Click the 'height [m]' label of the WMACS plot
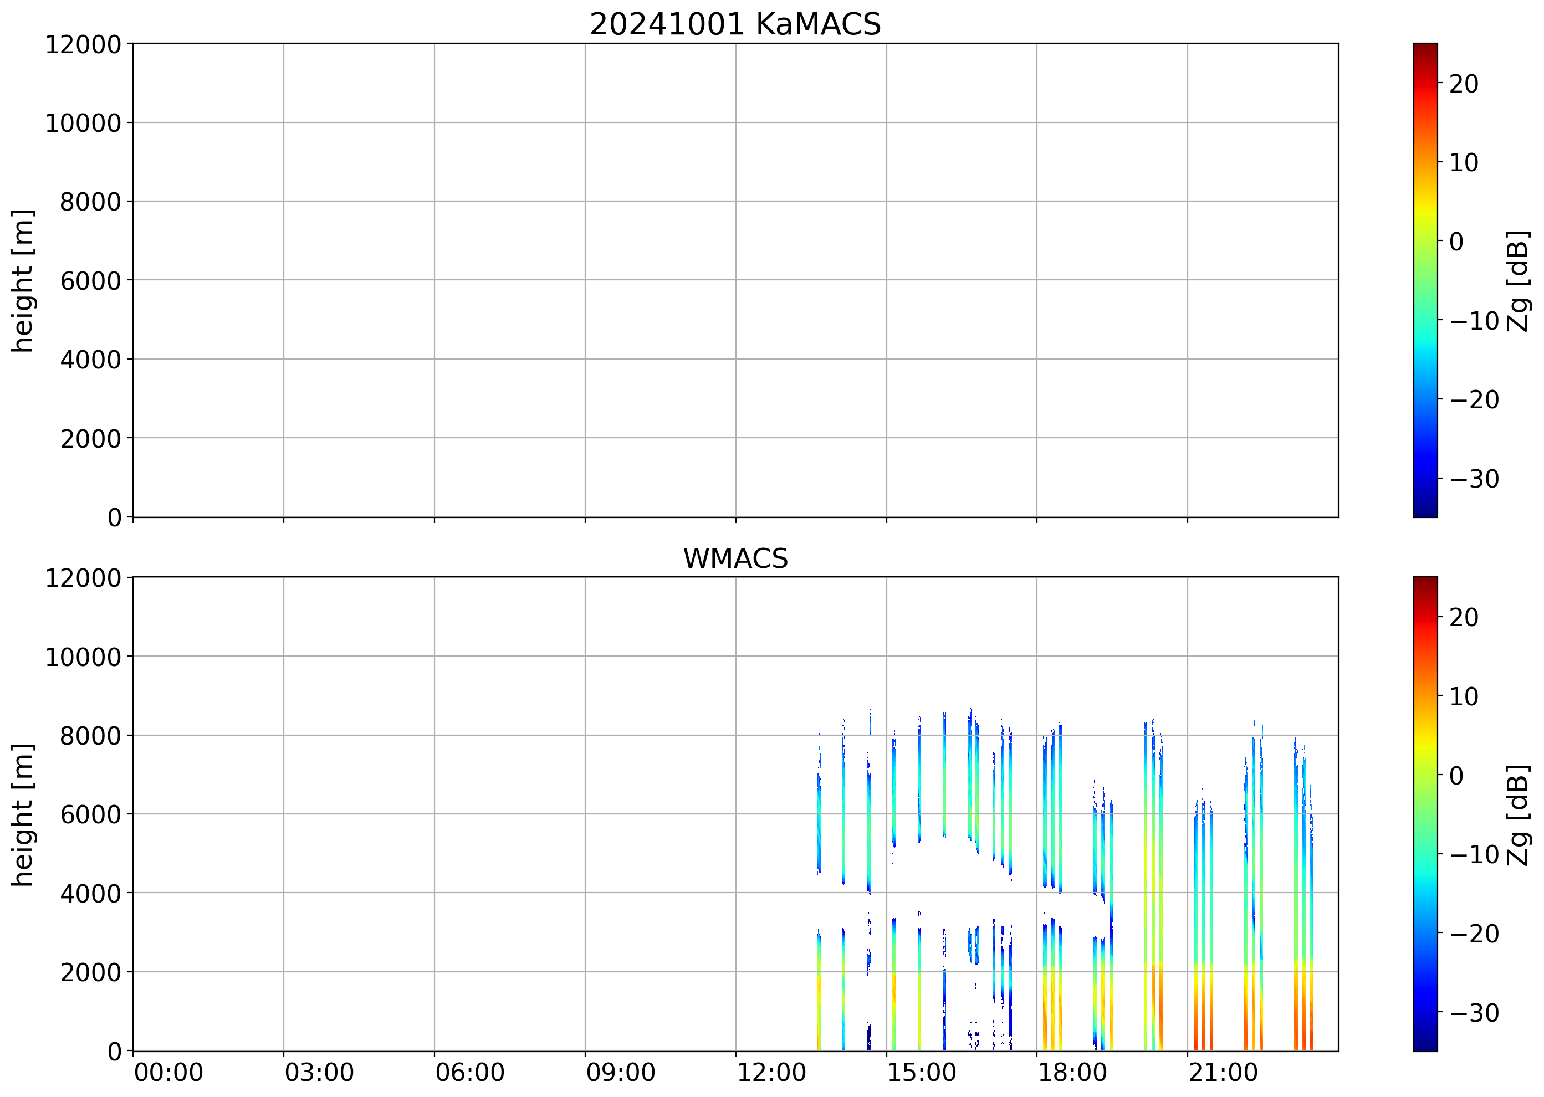Screen dimensions: 1544x1097 22,814
